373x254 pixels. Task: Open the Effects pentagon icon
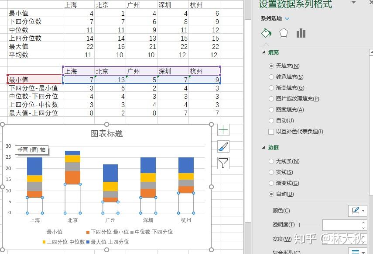pos(284,34)
